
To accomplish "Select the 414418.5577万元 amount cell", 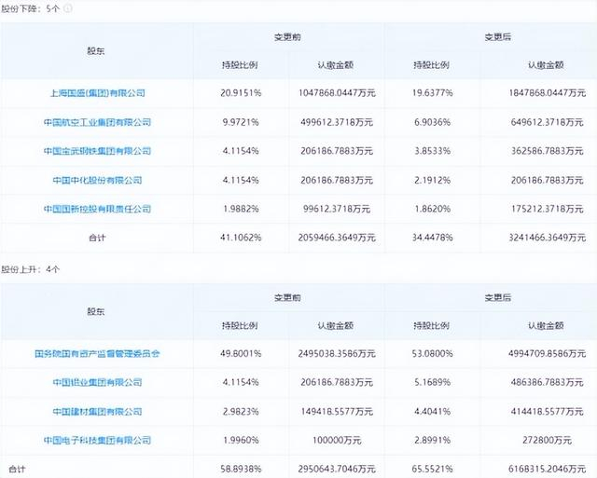I will click(548, 412).
